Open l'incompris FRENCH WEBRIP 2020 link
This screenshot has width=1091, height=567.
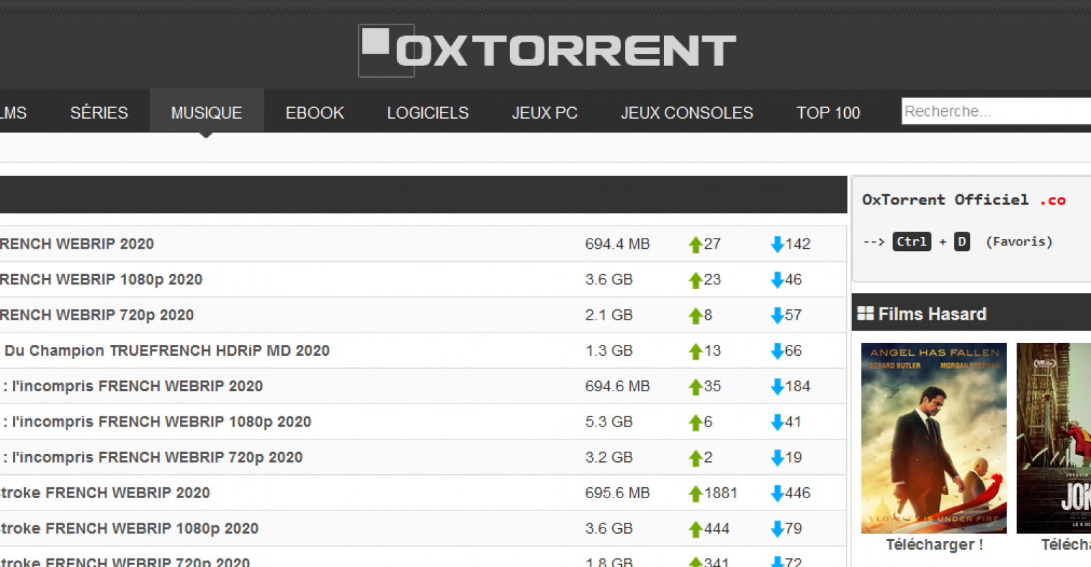(133, 386)
